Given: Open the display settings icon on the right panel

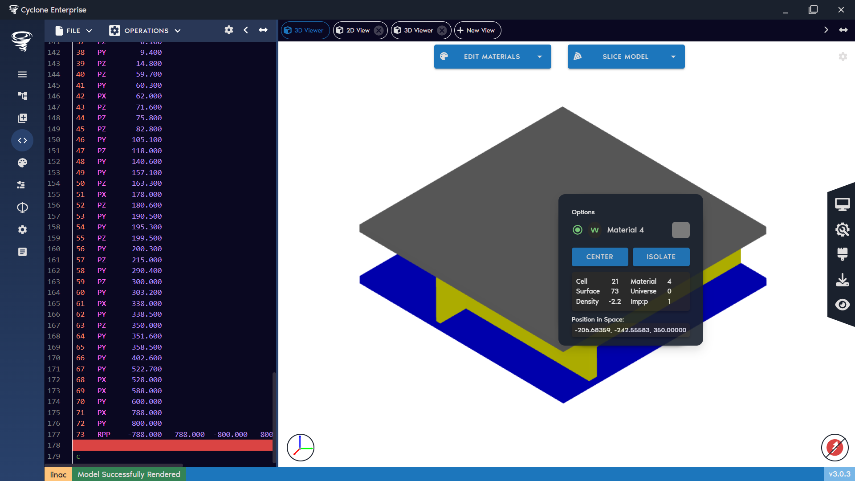Looking at the screenshot, I should click(843, 204).
